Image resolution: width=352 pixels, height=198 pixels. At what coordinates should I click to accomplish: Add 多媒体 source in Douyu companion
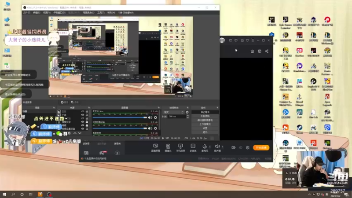coord(193,148)
